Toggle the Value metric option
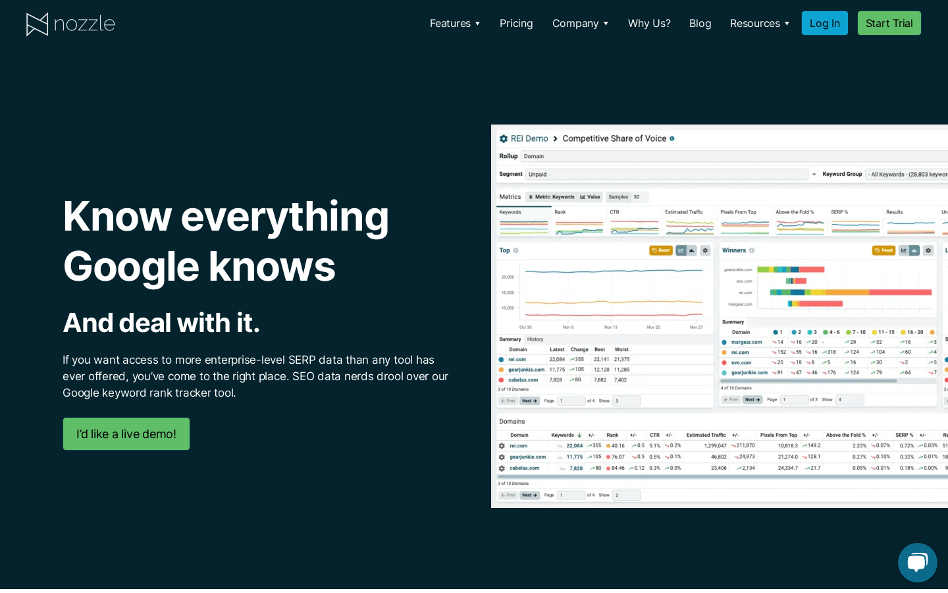948x593 pixels. tap(591, 197)
